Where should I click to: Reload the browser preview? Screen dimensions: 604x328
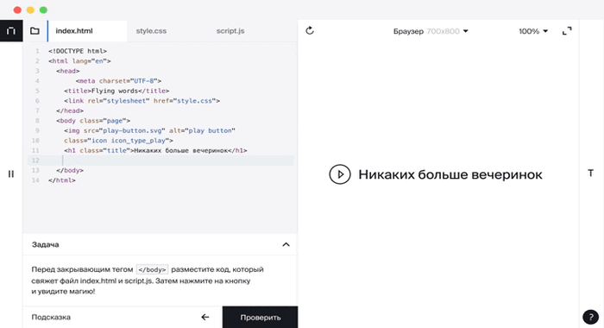pyautogui.click(x=310, y=31)
